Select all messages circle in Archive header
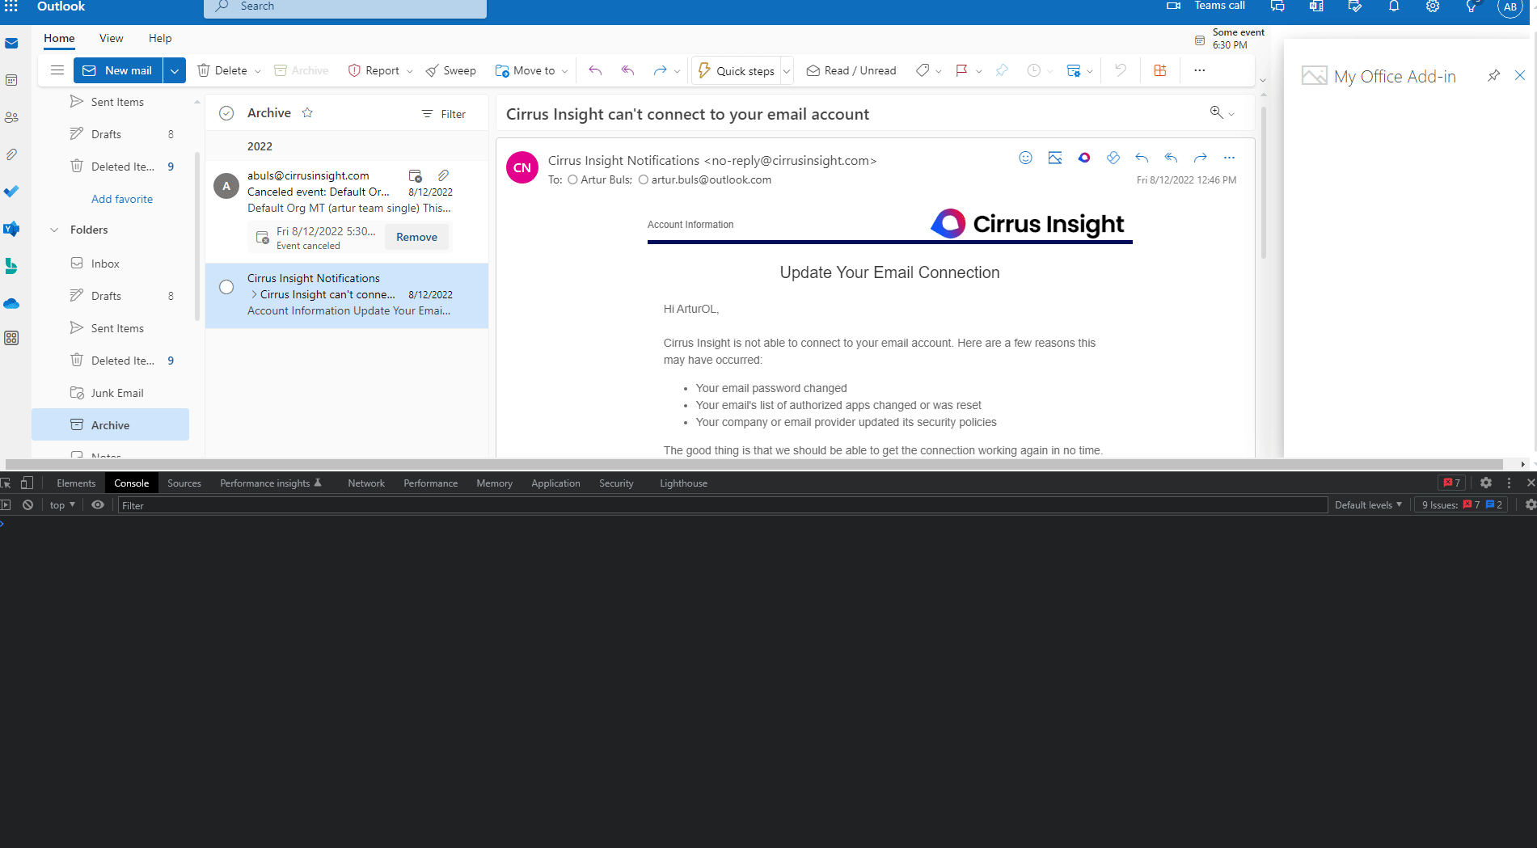 click(226, 113)
